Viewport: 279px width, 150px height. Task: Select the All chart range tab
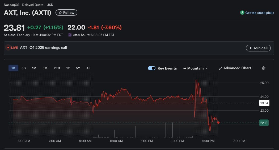point(88,68)
